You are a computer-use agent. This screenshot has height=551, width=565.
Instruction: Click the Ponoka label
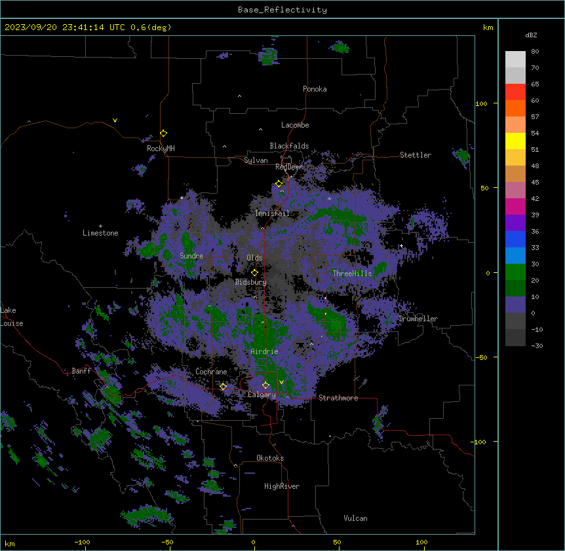click(x=315, y=89)
